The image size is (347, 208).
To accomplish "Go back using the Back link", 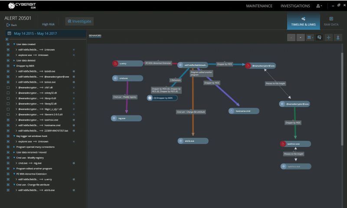I will point(12,25).
